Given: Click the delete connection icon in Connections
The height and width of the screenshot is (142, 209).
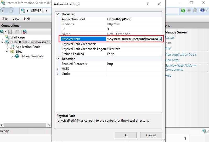Looking at the screenshot, I should point(25,32).
